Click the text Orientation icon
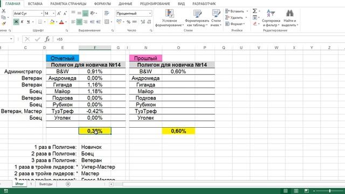 click(x=92, y=13)
